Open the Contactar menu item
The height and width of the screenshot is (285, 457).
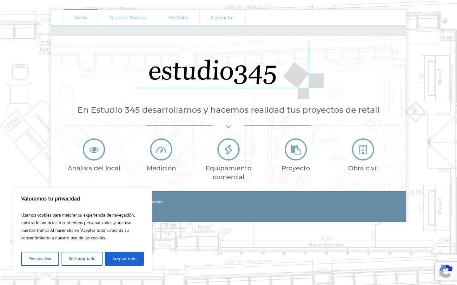click(222, 17)
